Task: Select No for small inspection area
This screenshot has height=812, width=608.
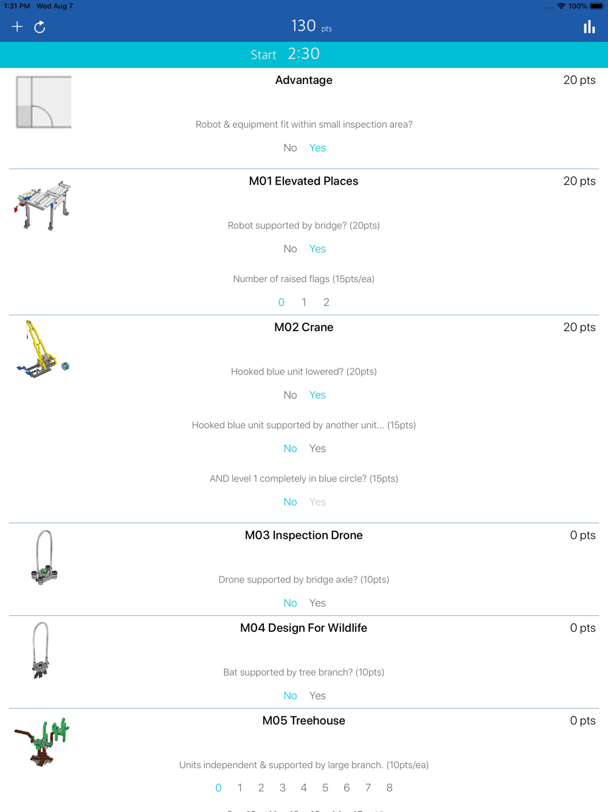Action: 290,148
